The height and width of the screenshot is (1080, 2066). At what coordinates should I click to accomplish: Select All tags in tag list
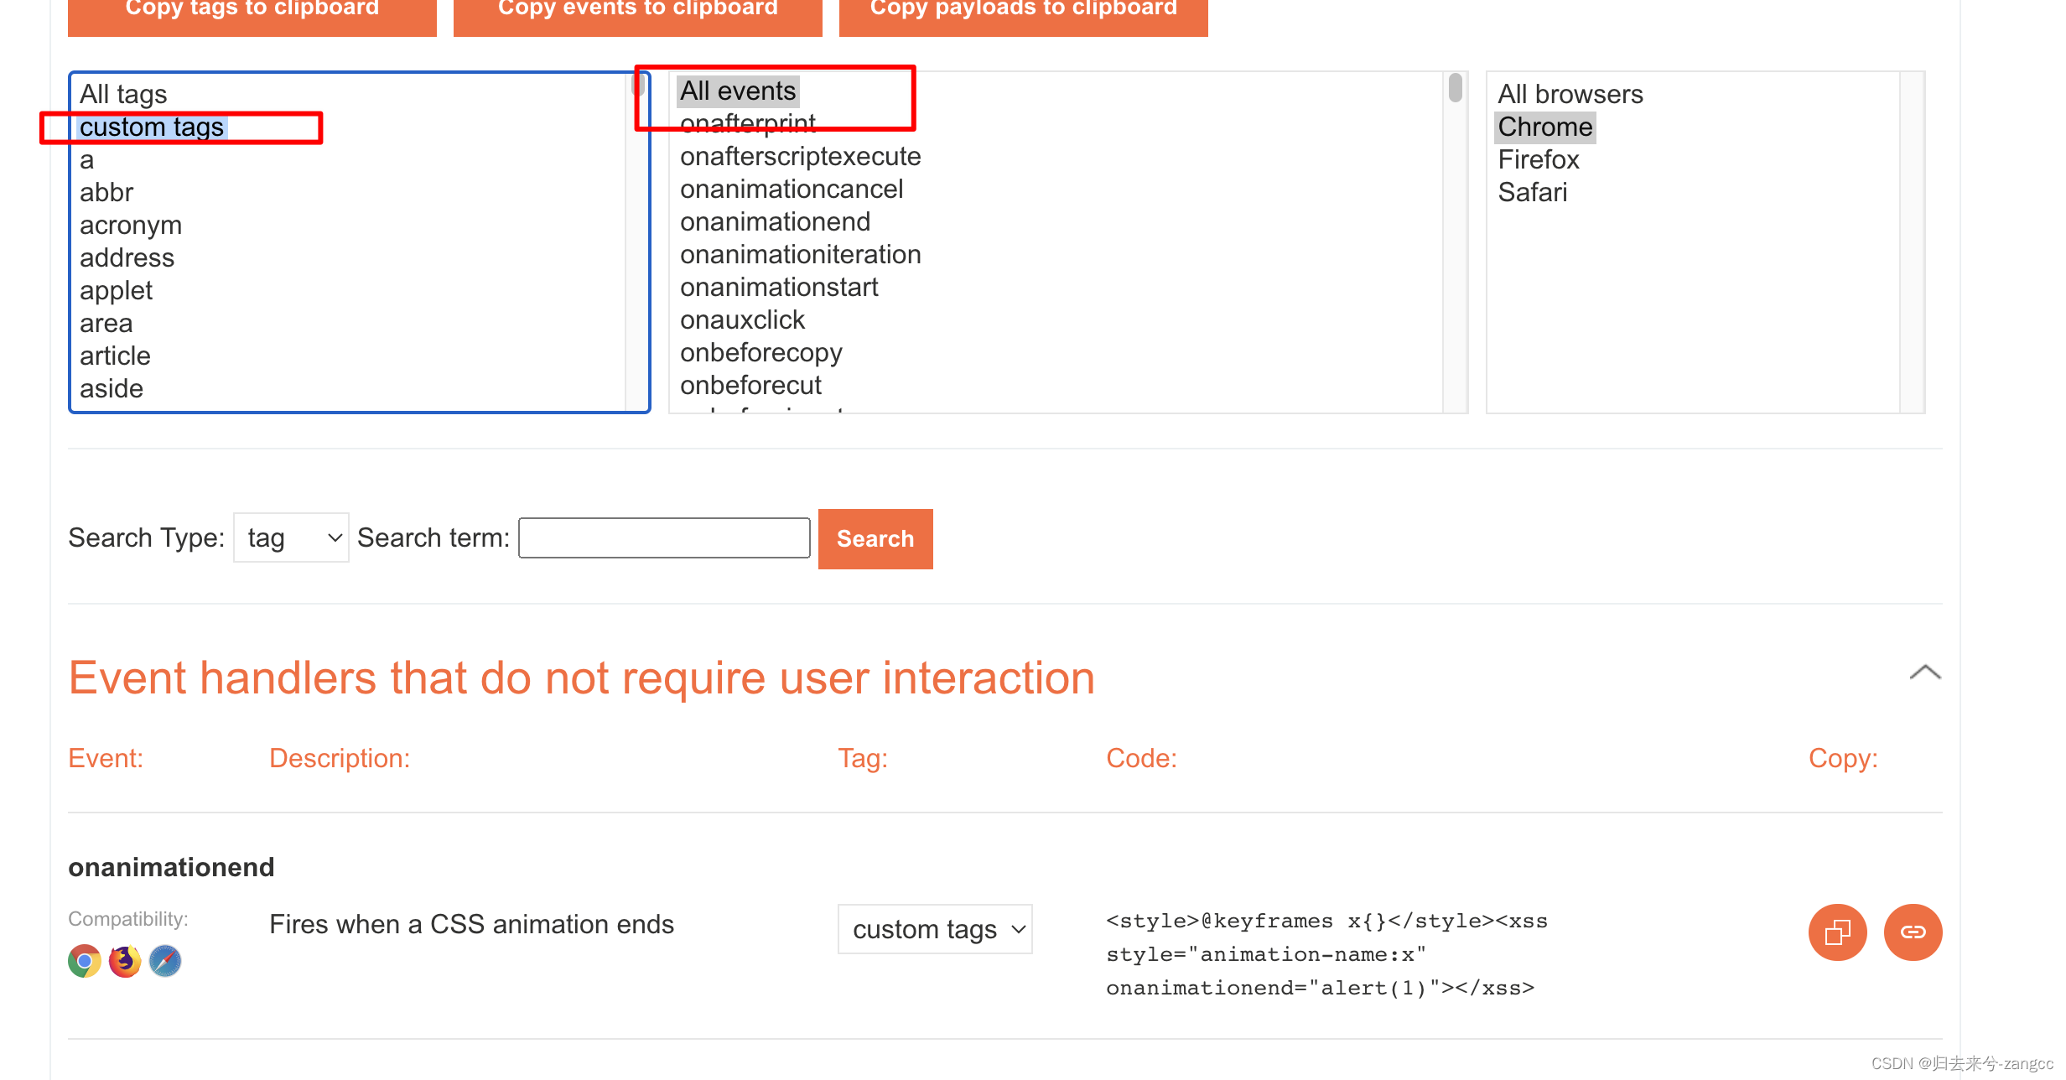123,94
